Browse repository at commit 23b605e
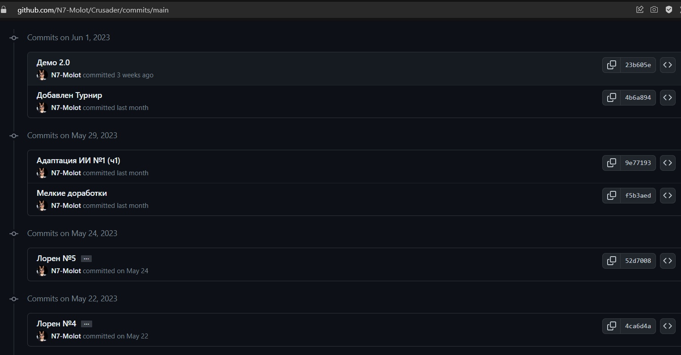Image resolution: width=681 pixels, height=355 pixels. (x=667, y=65)
